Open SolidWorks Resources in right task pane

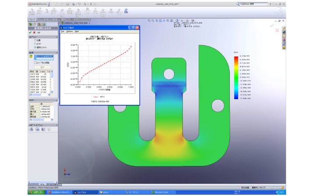(x=284, y=28)
